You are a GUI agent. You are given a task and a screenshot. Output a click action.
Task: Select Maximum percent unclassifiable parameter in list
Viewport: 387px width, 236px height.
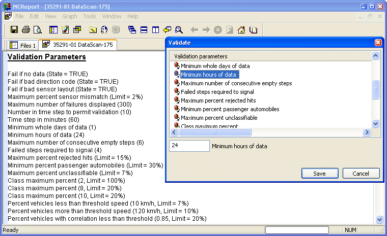[219, 118]
